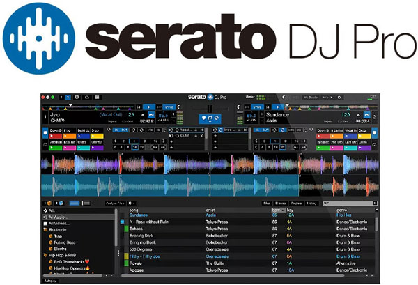Select the Royale track row
The width and height of the screenshot is (418, 285).
pyautogui.click(x=248, y=263)
